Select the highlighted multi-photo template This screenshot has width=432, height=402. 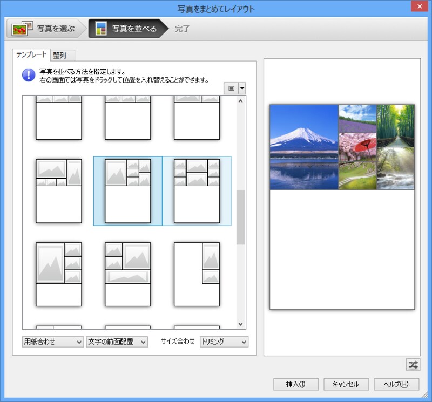(x=128, y=192)
